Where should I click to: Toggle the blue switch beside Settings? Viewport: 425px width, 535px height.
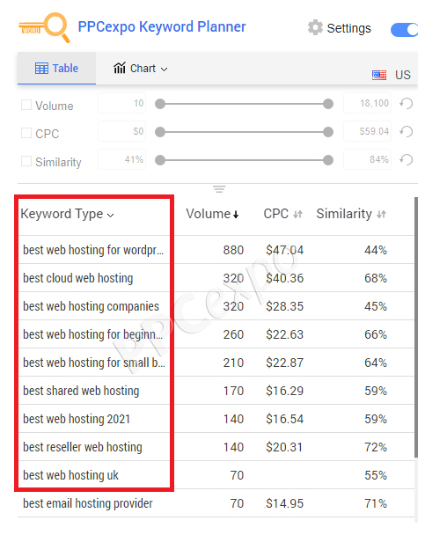click(405, 30)
